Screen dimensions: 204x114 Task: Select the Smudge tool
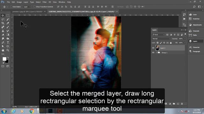3,39
